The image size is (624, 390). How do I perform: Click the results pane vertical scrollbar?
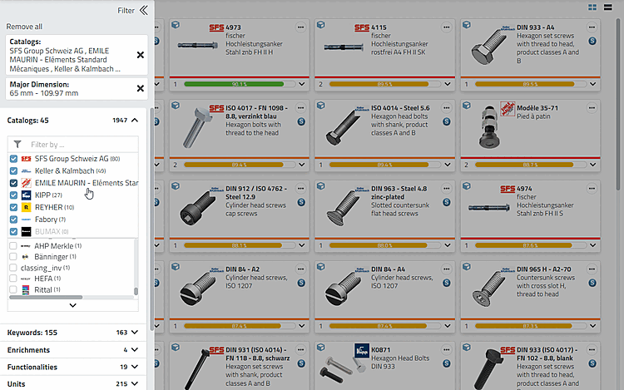click(x=617, y=103)
